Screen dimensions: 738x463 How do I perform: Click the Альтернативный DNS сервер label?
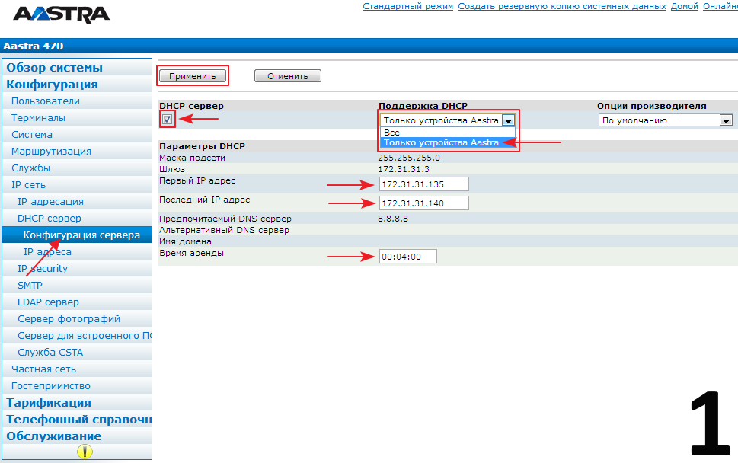pos(224,230)
